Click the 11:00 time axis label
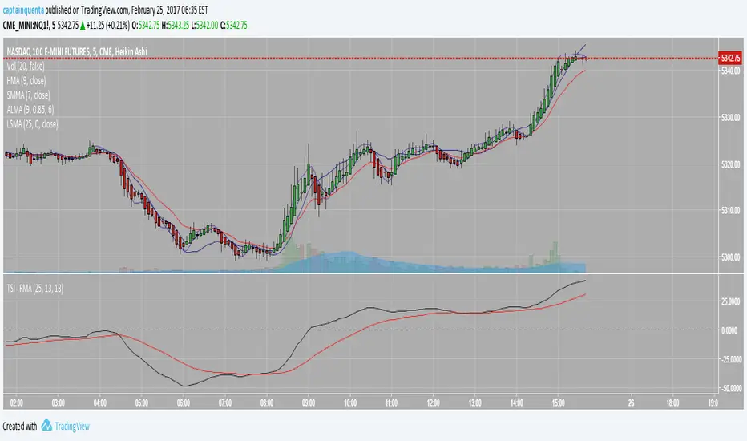Image resolution: width=747 pixels, height=441 pixels. [391, 403]
